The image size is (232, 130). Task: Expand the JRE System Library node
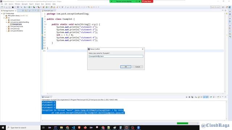click(x=4, y=16)
